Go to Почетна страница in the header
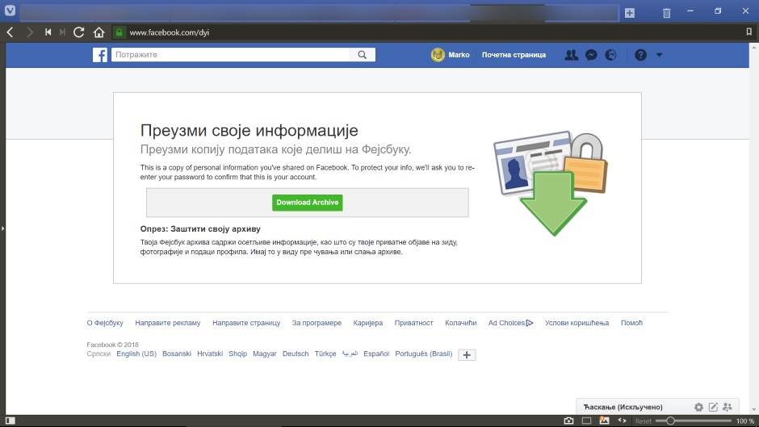The image size is (759, 427). tap(514, 55)
